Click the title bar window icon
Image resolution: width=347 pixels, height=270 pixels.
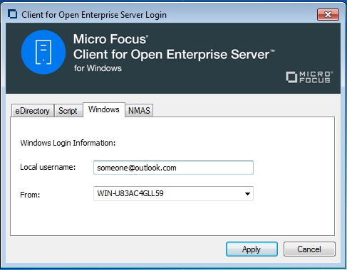(x=12, y=14)
